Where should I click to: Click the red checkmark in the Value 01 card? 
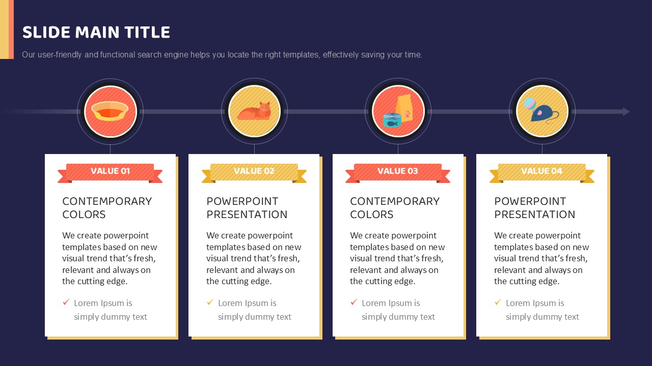click(x=66, y=302)
